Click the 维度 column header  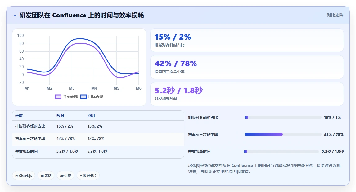tap(19, 116)
